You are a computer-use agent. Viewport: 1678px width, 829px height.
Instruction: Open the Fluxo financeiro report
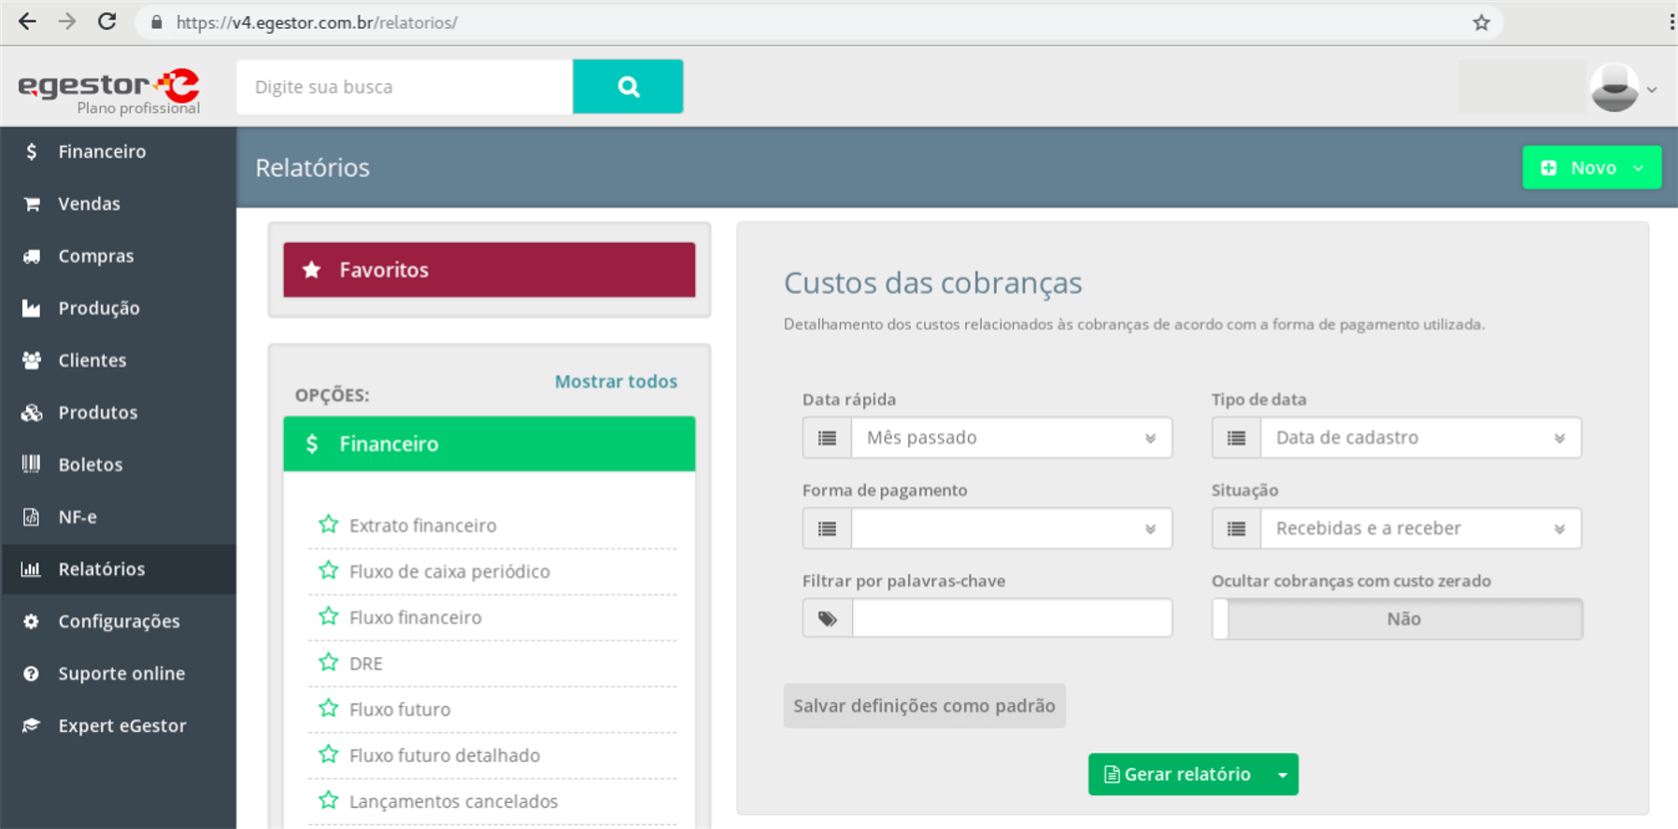click(x=416, y=617)
